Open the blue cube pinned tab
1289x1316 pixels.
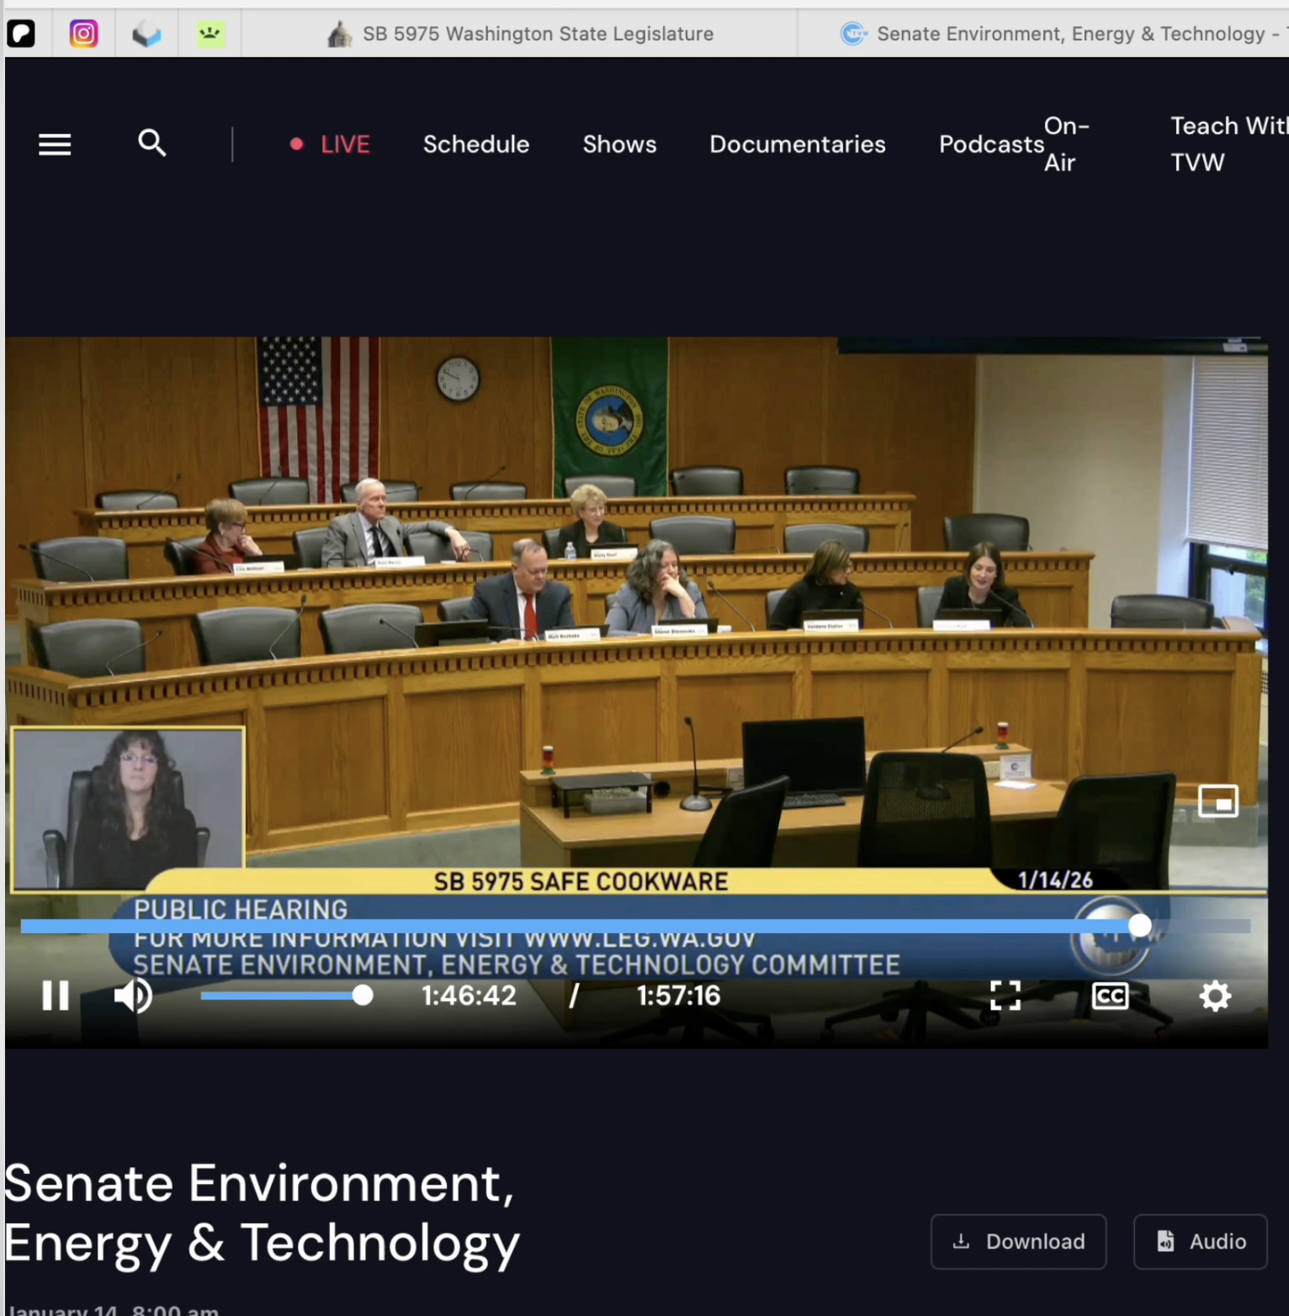coord(146,34)
